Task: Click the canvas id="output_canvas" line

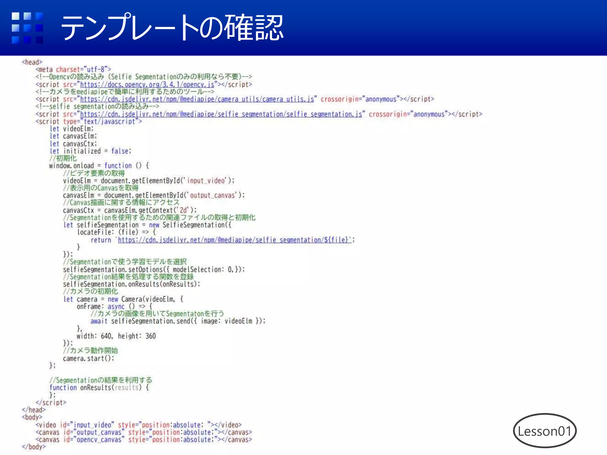Action: tap(144, 432)
